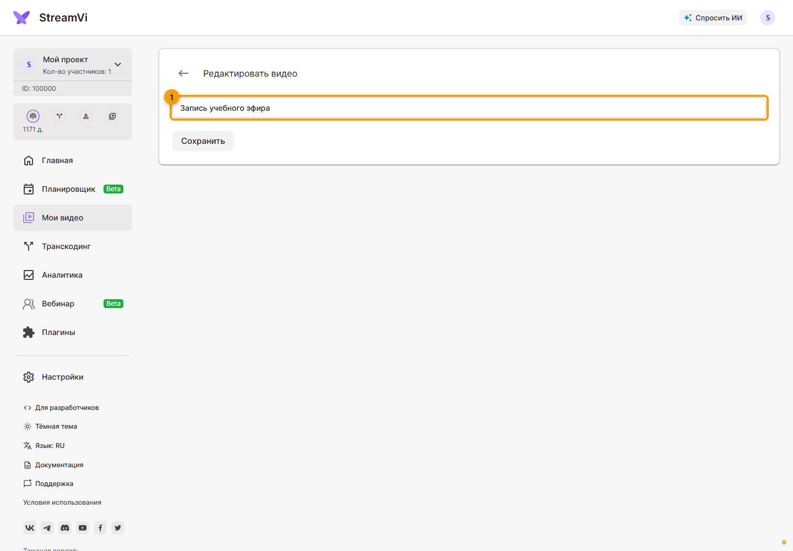Open Планировщик section
This screenshot has height=551, width=793.
tap(73, 189)
